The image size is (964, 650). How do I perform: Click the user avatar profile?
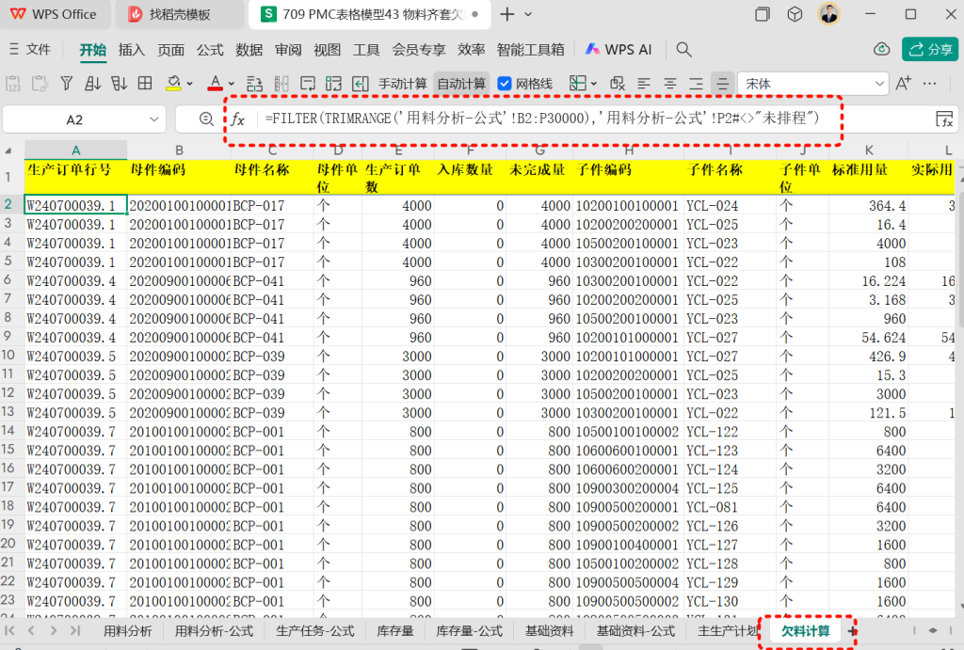click(828, 13)
